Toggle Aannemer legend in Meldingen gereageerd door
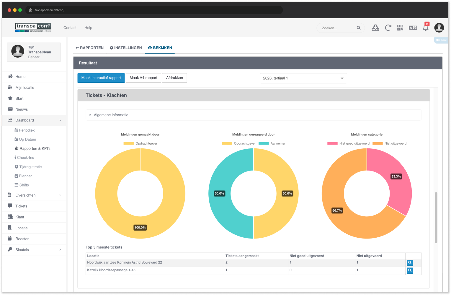The width and height of the screenshot is (451, 295). pyautogui.click(x=272, y=143)
